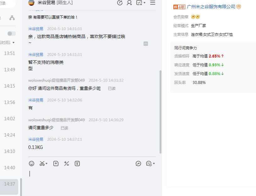Click the scissors screenshot tool icon
Screen dimensions: 256x196
(42, 163)
